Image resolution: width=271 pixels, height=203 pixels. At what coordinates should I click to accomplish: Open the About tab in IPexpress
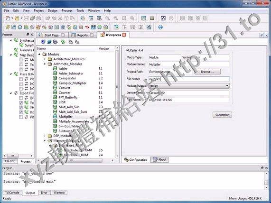(x=160, y=159)
